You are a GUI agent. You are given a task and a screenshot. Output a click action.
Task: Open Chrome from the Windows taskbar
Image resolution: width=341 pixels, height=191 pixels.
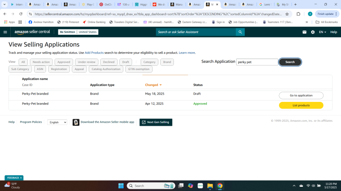[220, 185]
